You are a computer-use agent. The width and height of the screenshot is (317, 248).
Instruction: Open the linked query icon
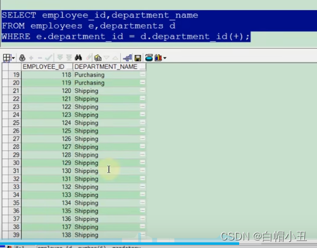128,57
